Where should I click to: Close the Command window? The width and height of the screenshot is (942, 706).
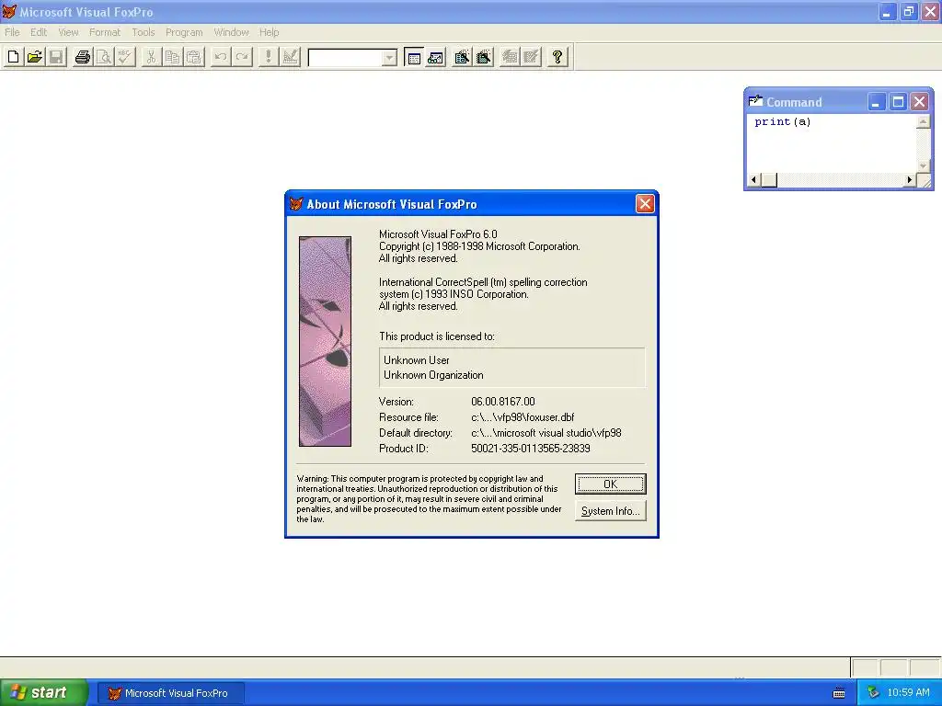(x=919, y=102)
